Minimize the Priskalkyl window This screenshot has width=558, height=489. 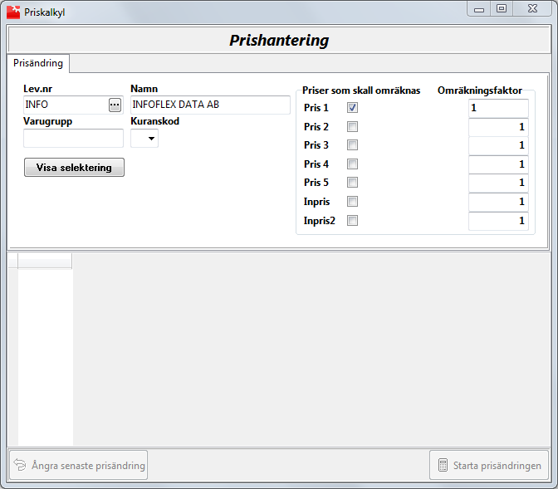pos(479,9)
